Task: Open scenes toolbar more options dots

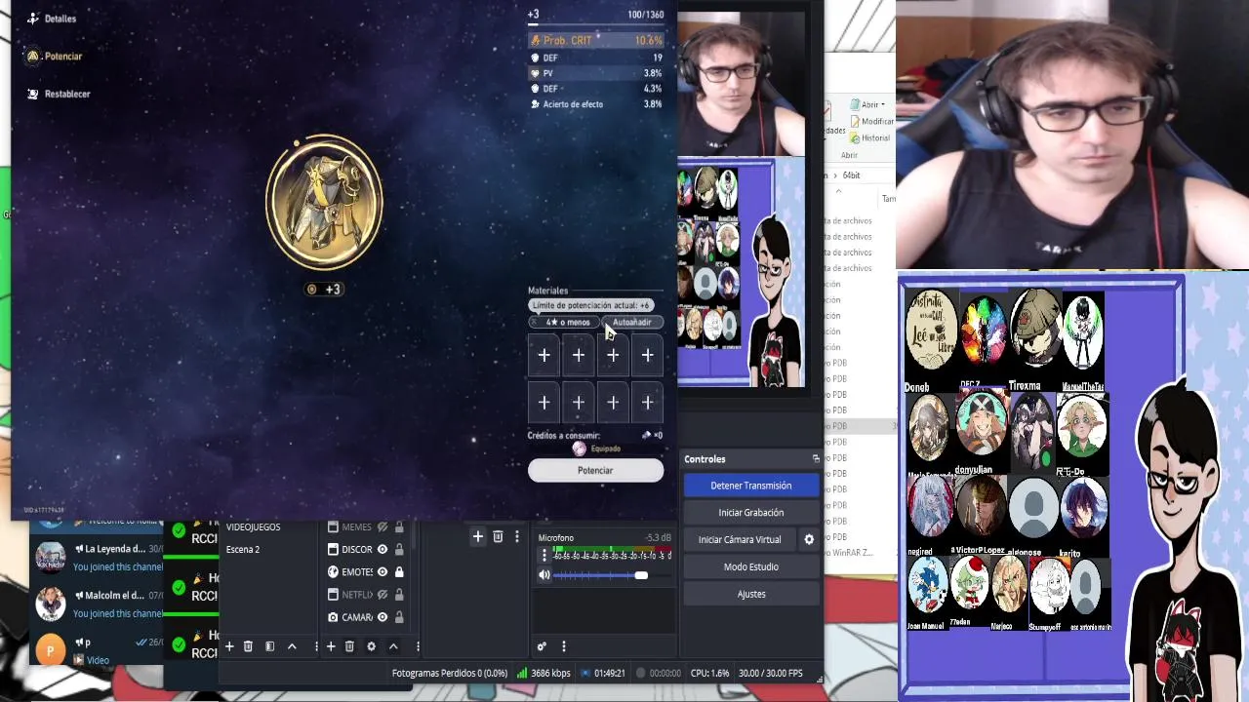Action: pos(315,646)
